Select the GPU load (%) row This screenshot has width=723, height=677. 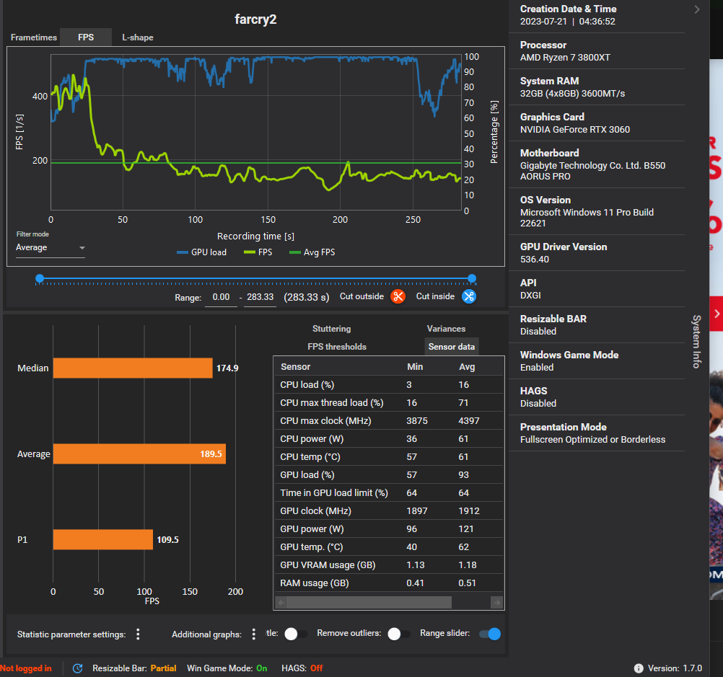(x=389, y=474)
